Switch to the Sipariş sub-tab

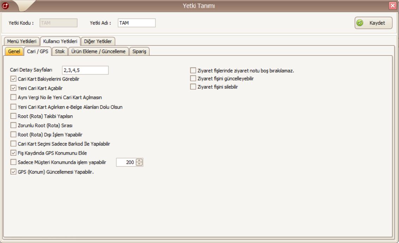pyautogui.click(x=140, y=51)
